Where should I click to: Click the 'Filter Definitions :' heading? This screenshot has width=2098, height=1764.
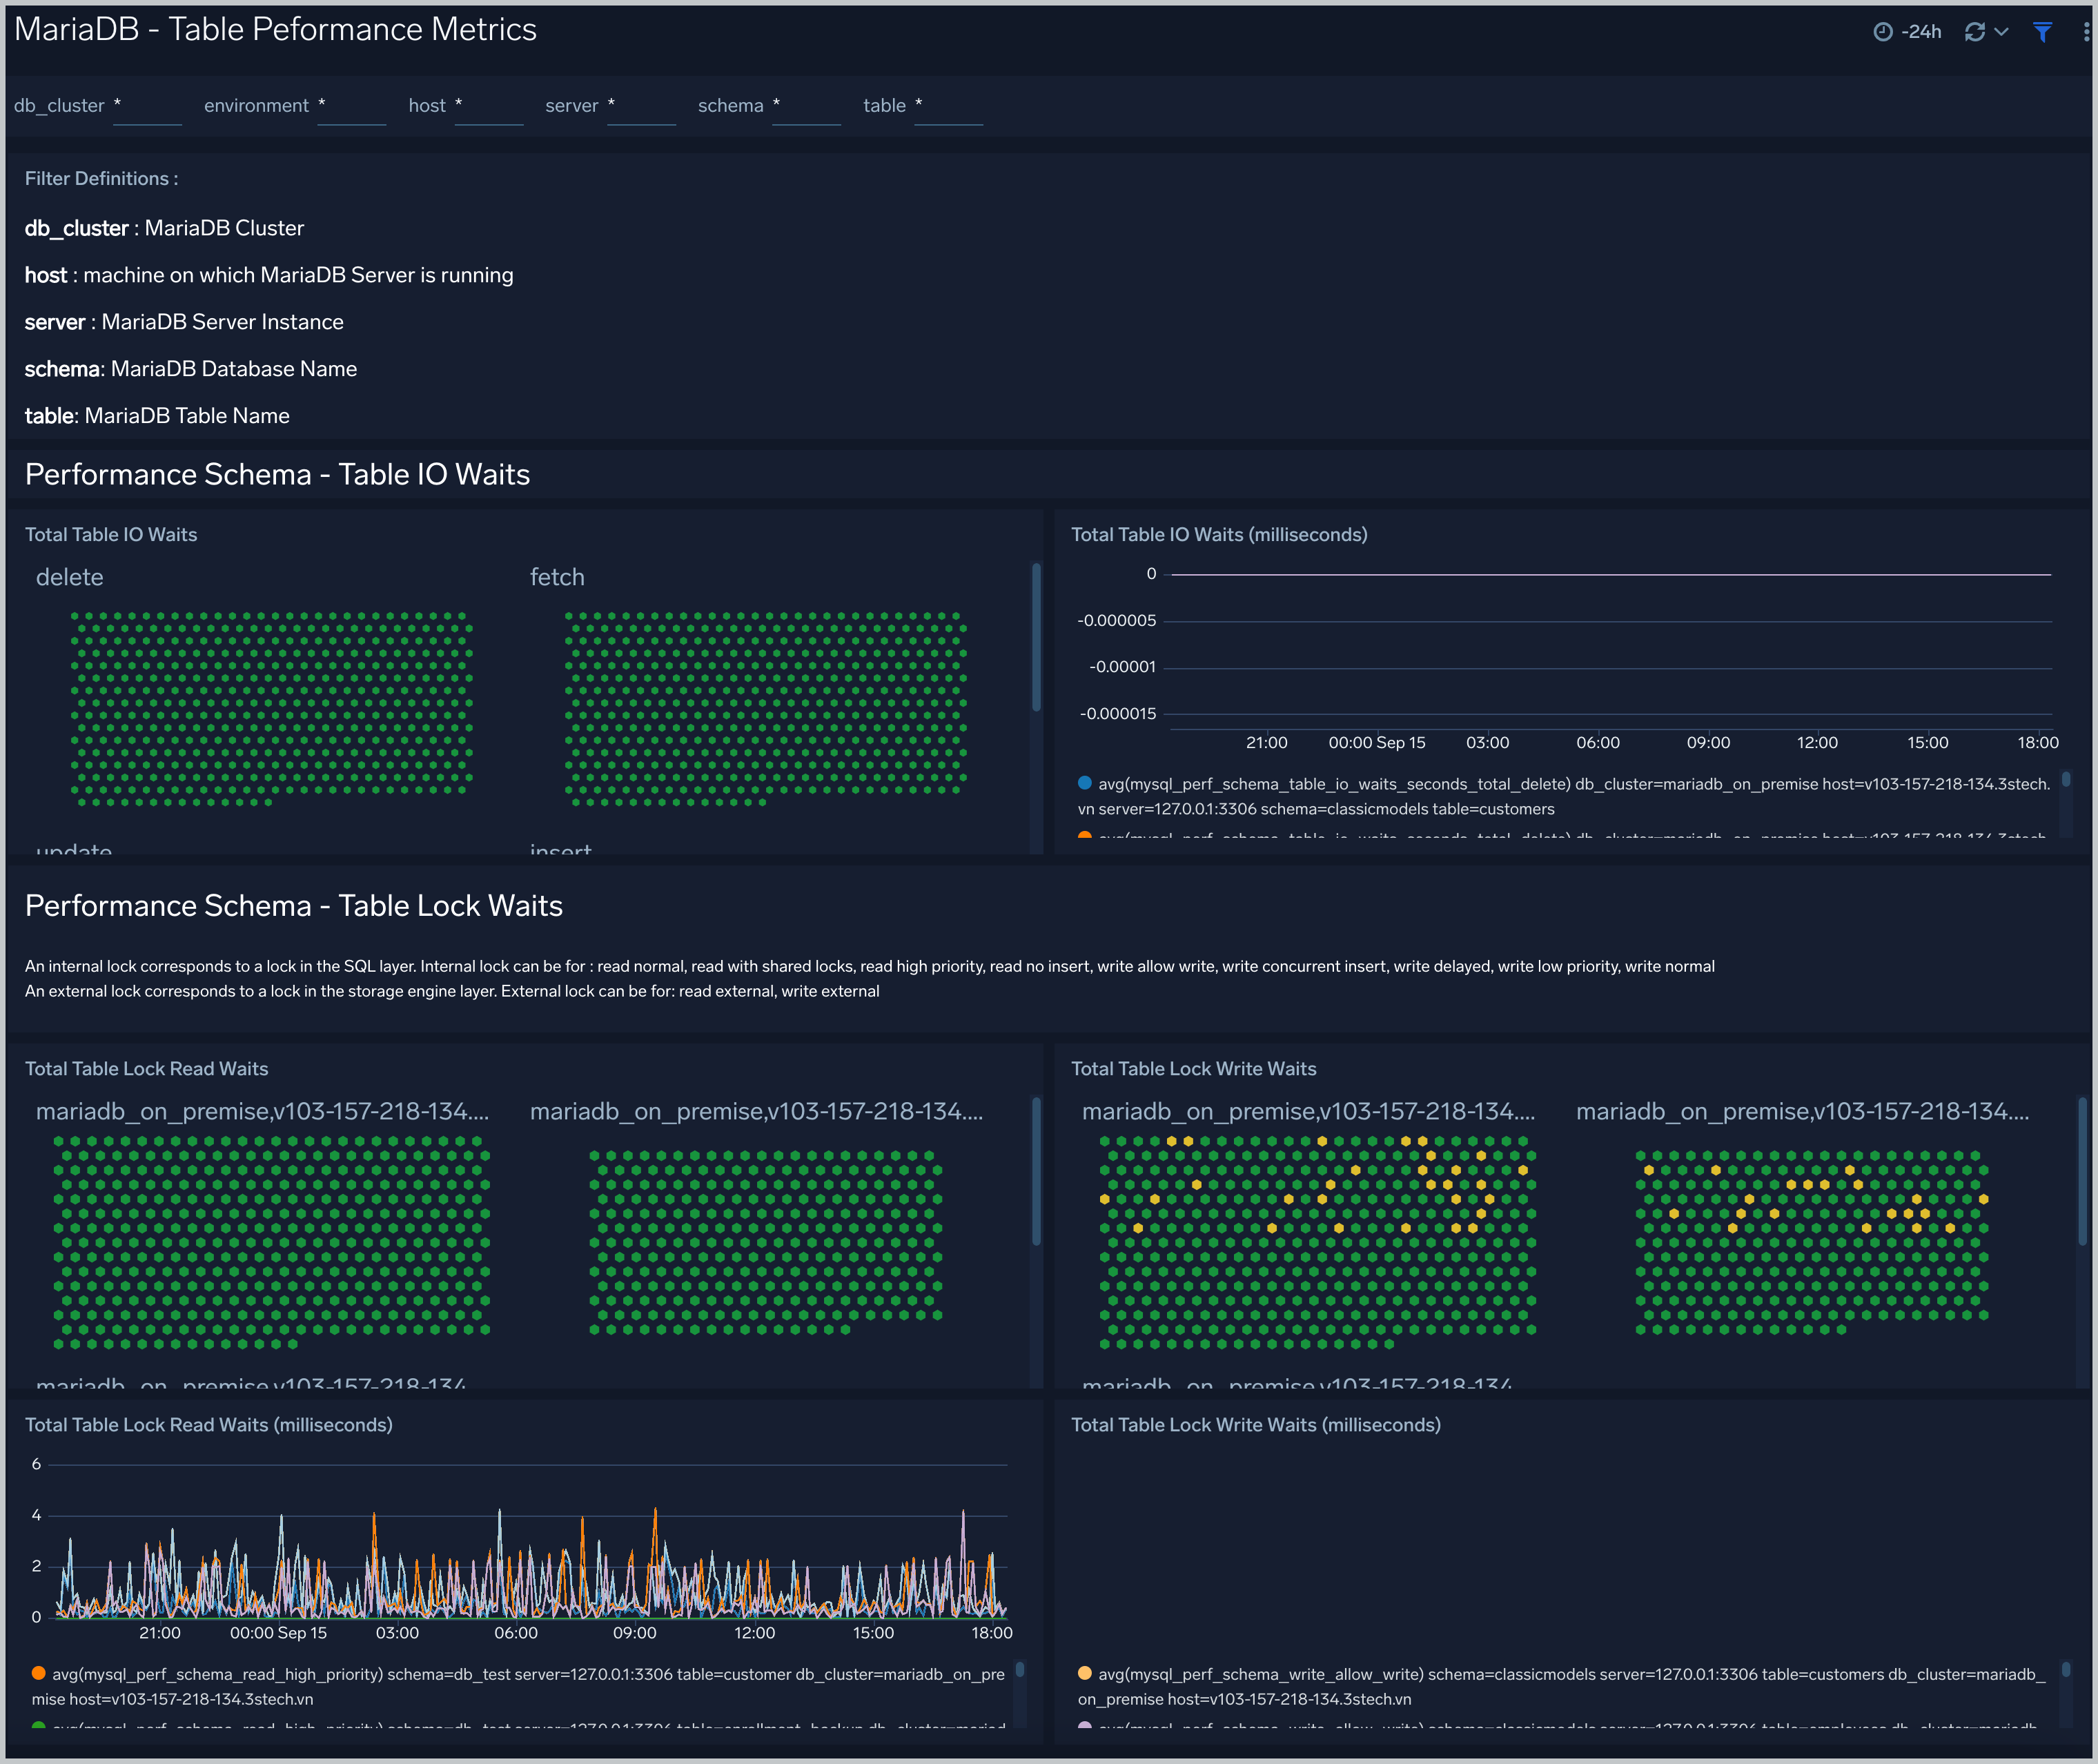coord(101,179)
